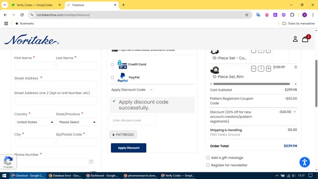Close the Verify Codes SimplyCodes tab

tap(60, 5)
